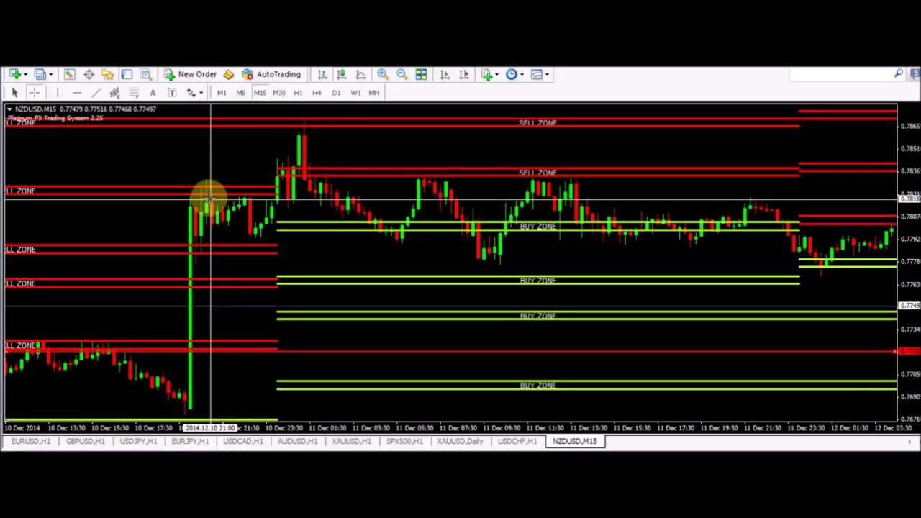Open the Market Watch window icon
This screenshot has height=518, width=921.
coord(69,74)
